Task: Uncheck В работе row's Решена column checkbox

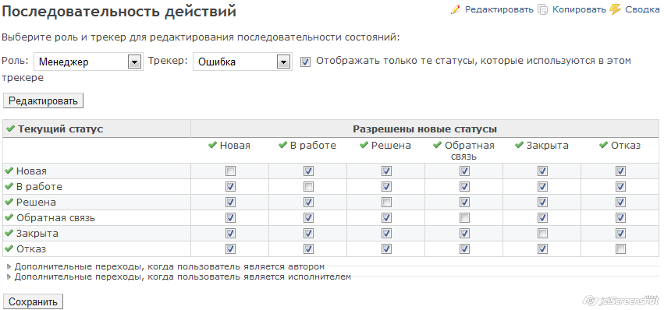Action: pyautogui.click(x=386, y=186)
